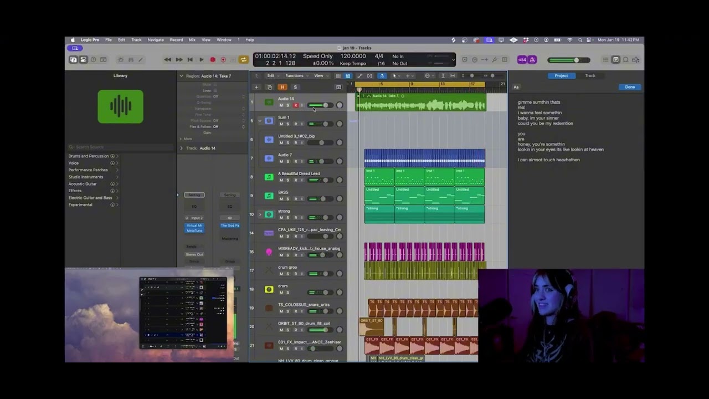
Task: Adjust the master volume slider
Action: (568, 60)
